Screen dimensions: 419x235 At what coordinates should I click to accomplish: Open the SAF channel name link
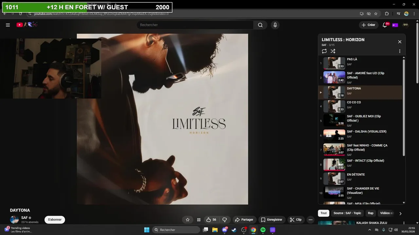(x=25, y=218)
